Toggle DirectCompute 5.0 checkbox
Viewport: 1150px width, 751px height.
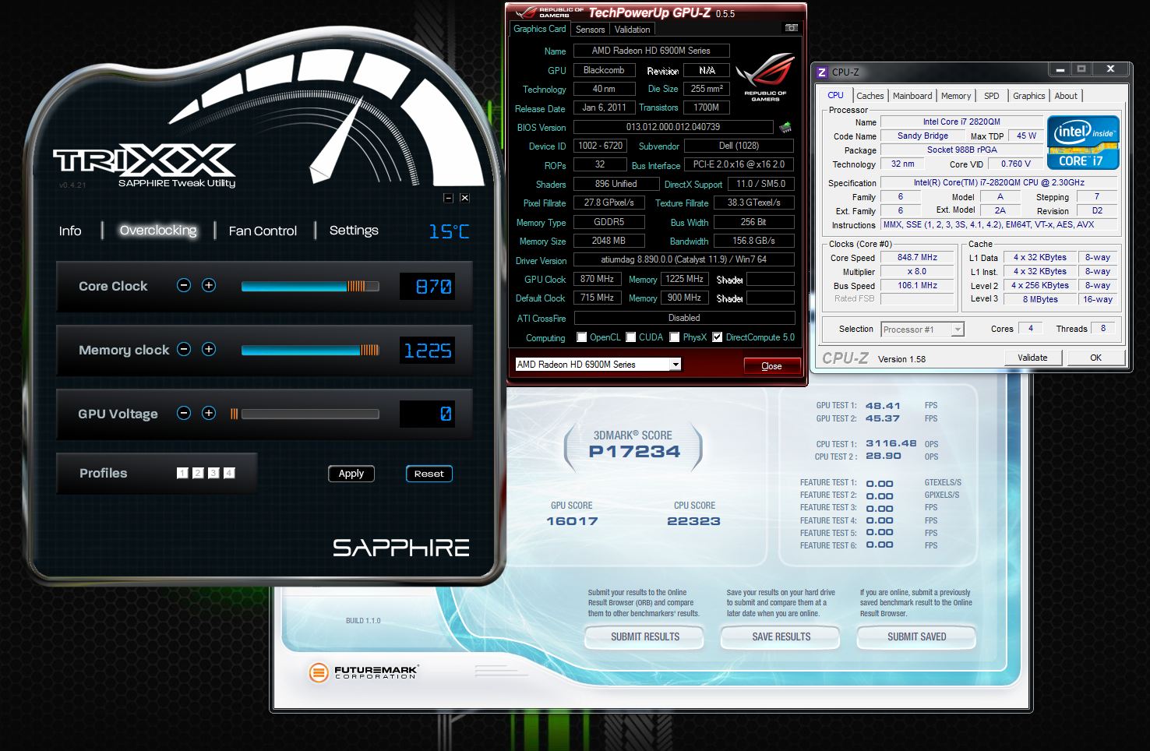pos(717,337)
